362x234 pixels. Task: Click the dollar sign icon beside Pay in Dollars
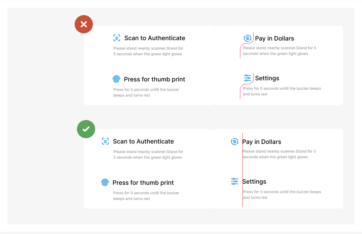(x=247, y=38)
